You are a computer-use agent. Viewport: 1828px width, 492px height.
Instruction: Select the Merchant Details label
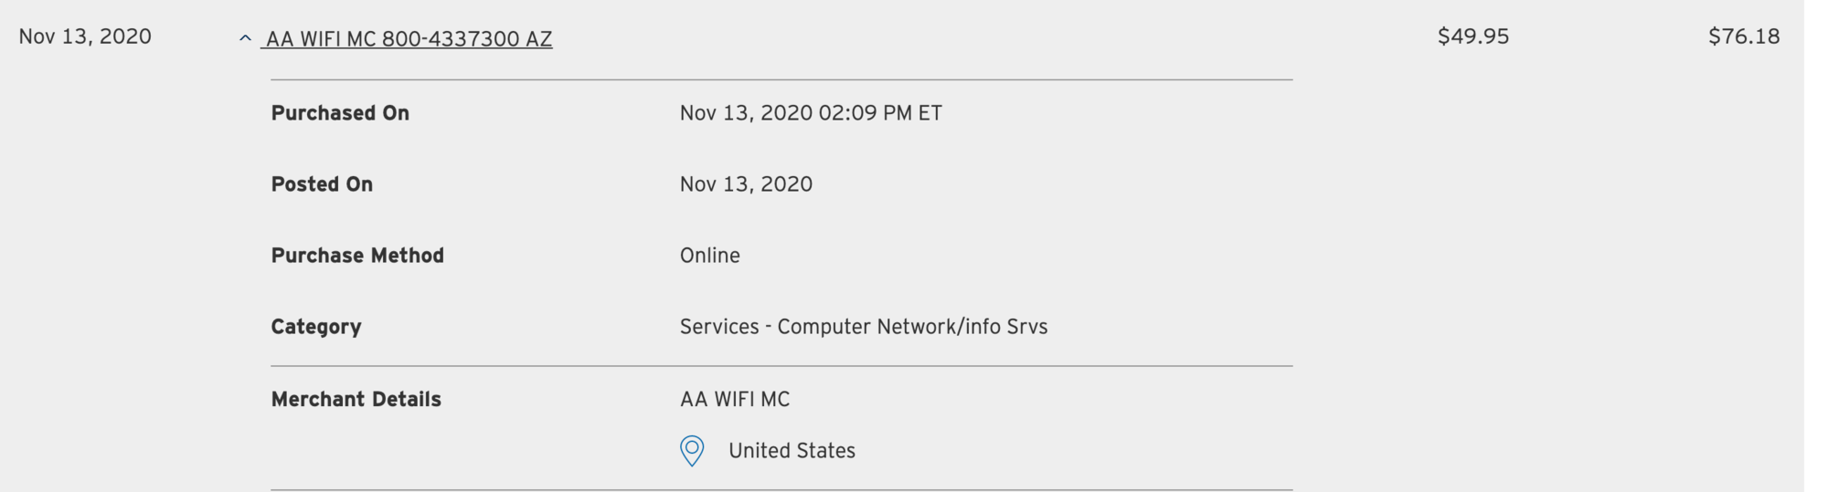[356, 399]
